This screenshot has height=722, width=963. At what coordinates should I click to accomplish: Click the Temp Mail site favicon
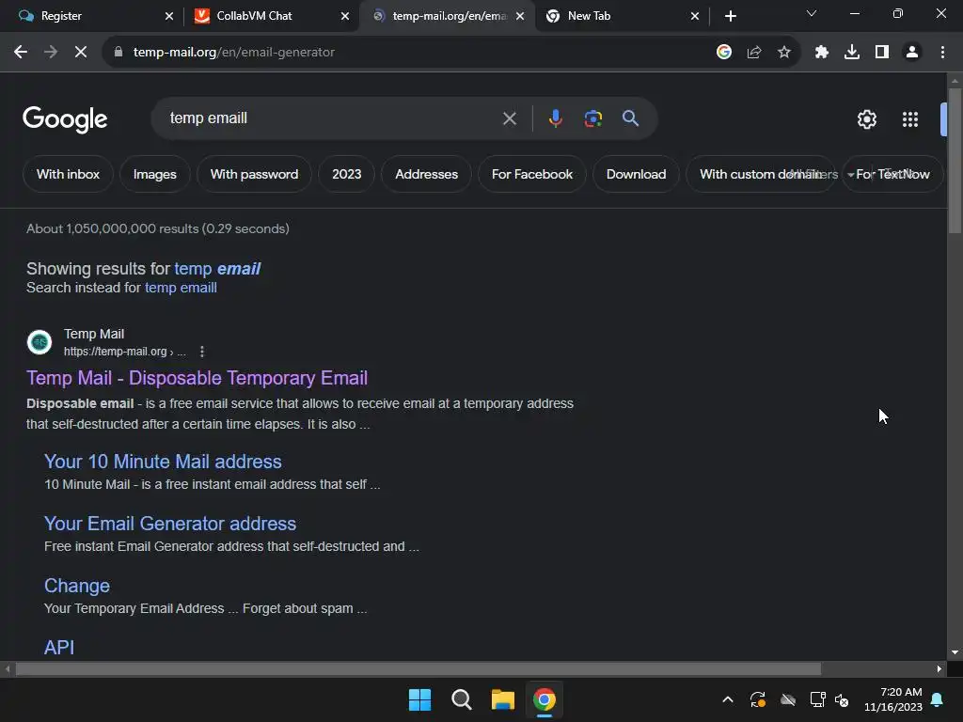(x=39, y=342)
